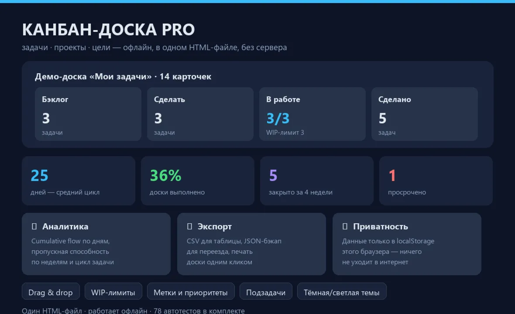Click the green 36% statistic
The height and width of the screenshot is (314, 515).
(x=165, y=176)
